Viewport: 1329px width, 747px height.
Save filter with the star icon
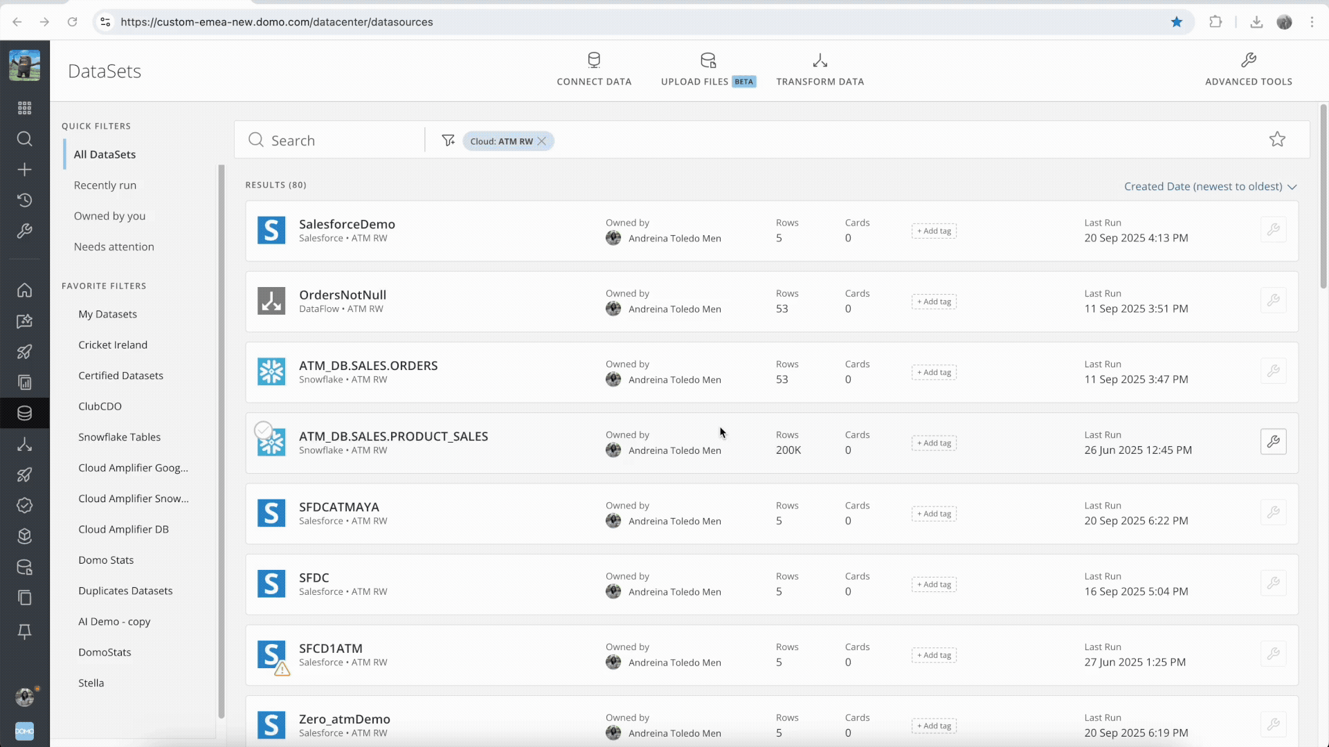pyautogui.click(x=1277, y=139)
